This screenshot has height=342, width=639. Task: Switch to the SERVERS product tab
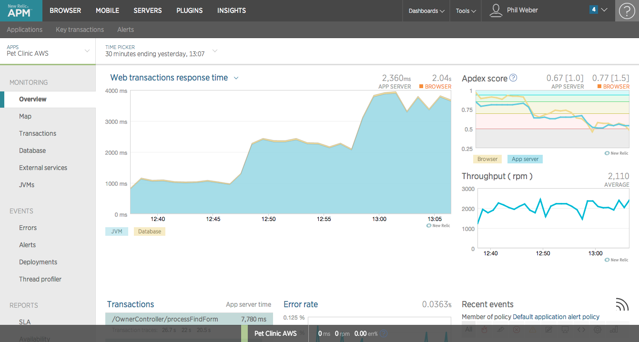[148, 10]
